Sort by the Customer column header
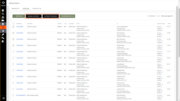180x101 pixels. click(x=30, y=24)
